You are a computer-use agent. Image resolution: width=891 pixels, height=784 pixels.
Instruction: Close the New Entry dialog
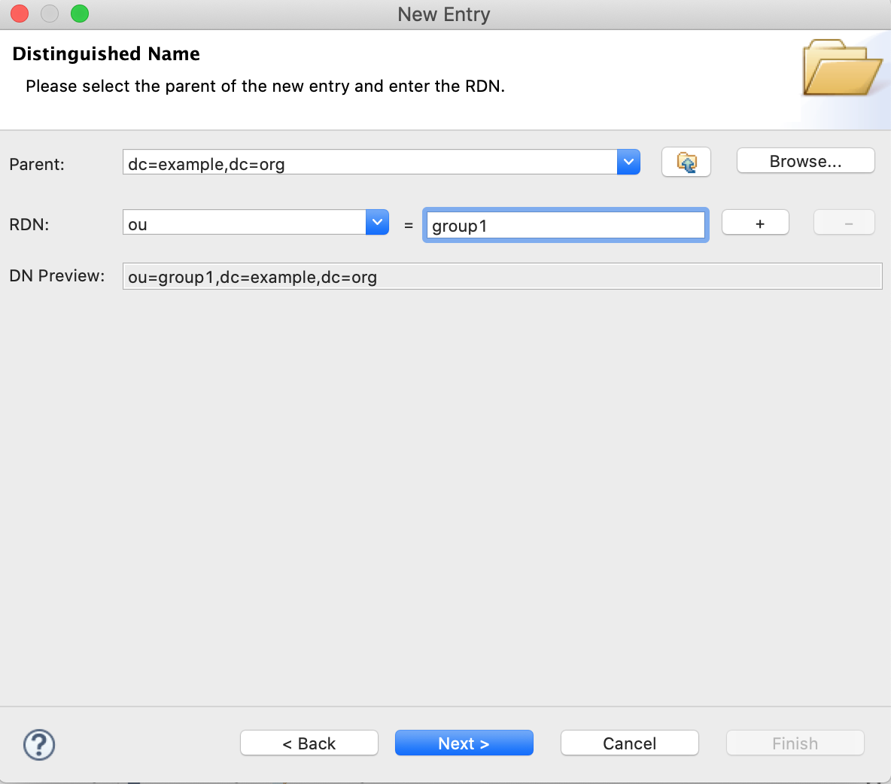[18, 14]
